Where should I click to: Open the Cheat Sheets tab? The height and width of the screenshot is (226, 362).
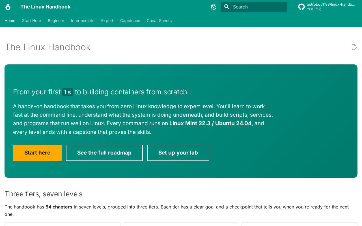159,21
